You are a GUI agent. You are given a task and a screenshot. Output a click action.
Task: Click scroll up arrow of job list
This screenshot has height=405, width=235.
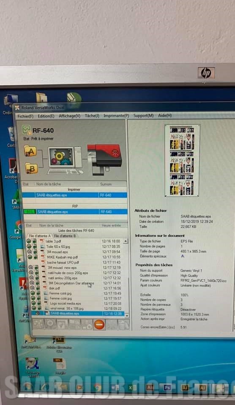[x=126, y=241]
